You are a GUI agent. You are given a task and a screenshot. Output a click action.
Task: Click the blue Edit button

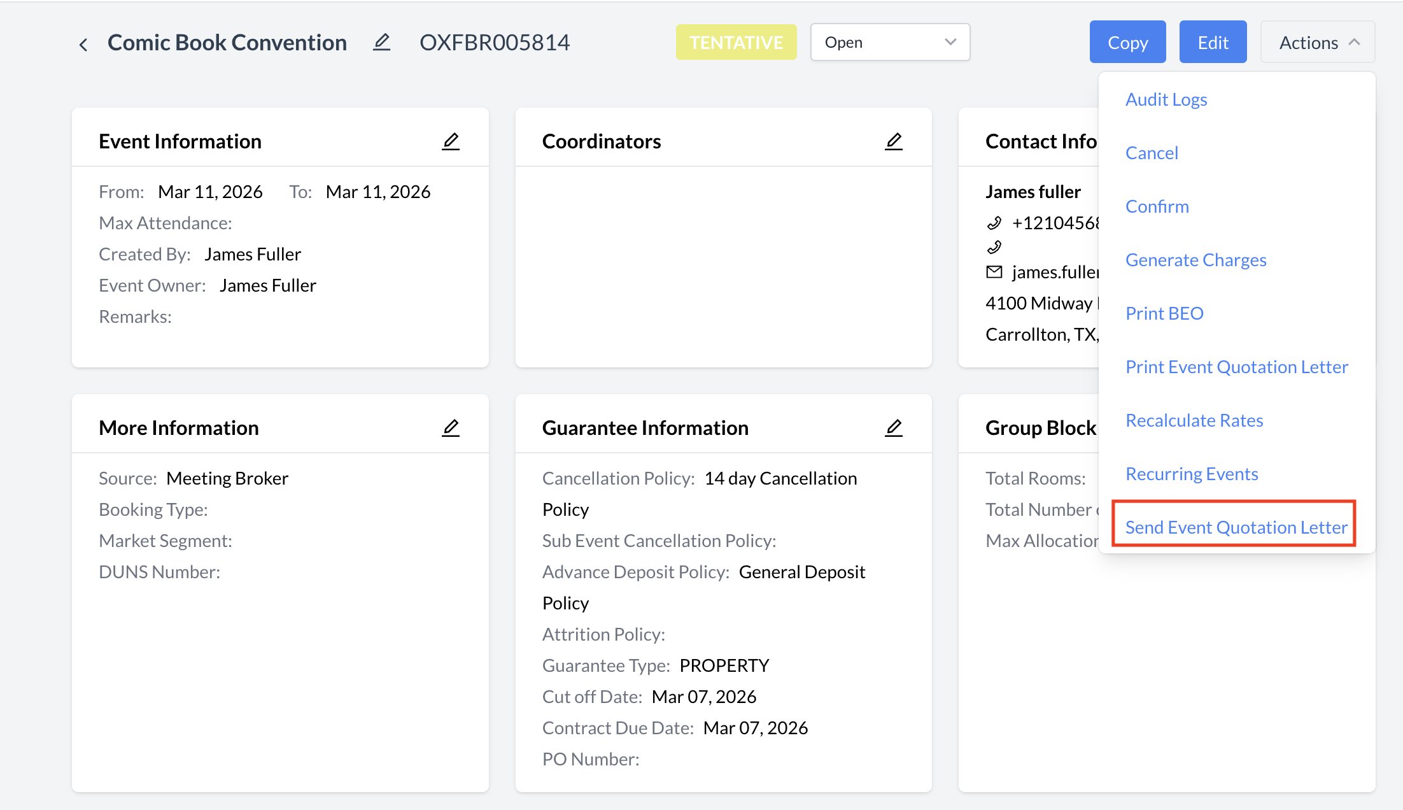pyautogui.click(x=1213, y=43)
